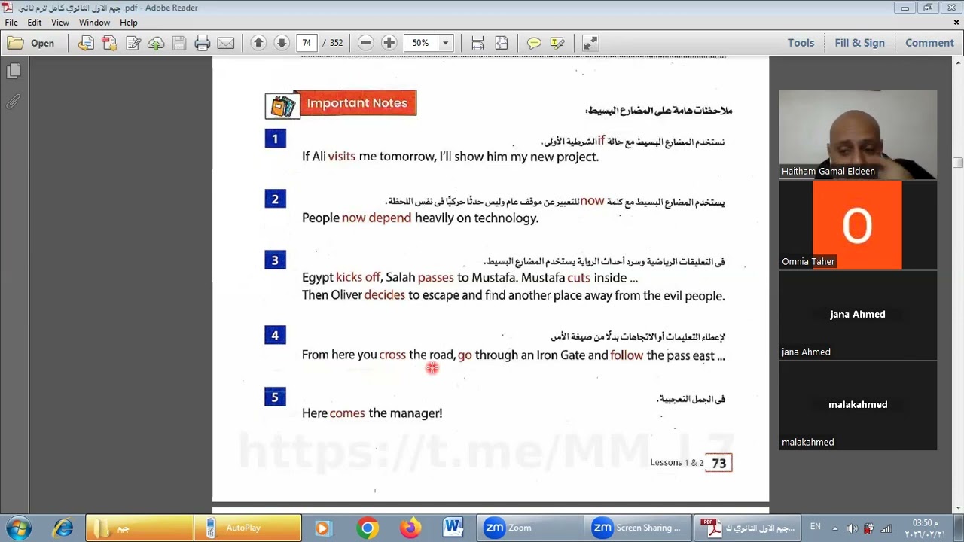Click the upload to cloud icon
Image resolution: width=964 pixels, height=542 pixels.
coord(156,43)
